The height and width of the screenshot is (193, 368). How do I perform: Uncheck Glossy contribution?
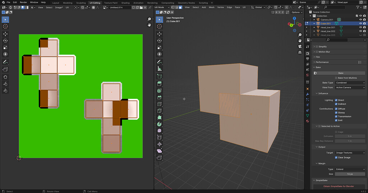point(336,113)
